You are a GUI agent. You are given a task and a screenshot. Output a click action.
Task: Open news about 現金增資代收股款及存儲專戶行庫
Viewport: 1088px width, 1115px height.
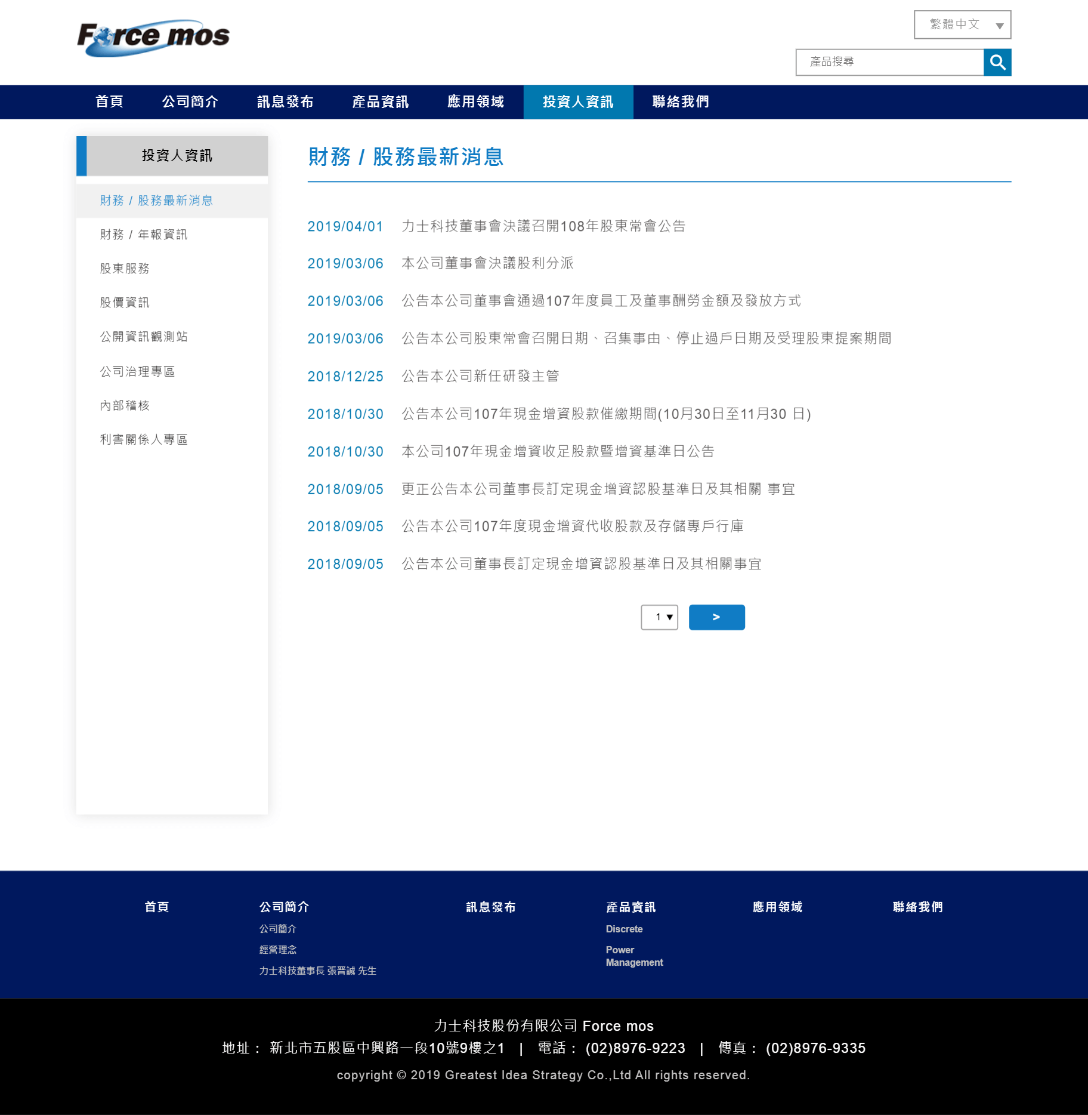point(573,526)
